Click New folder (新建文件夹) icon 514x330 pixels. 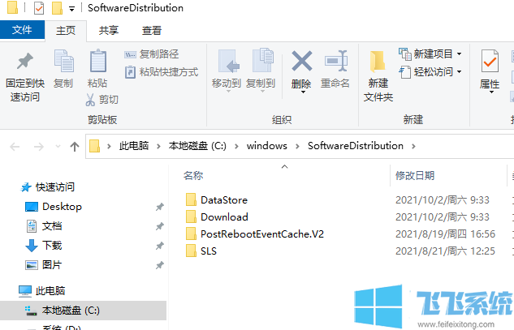378,62
